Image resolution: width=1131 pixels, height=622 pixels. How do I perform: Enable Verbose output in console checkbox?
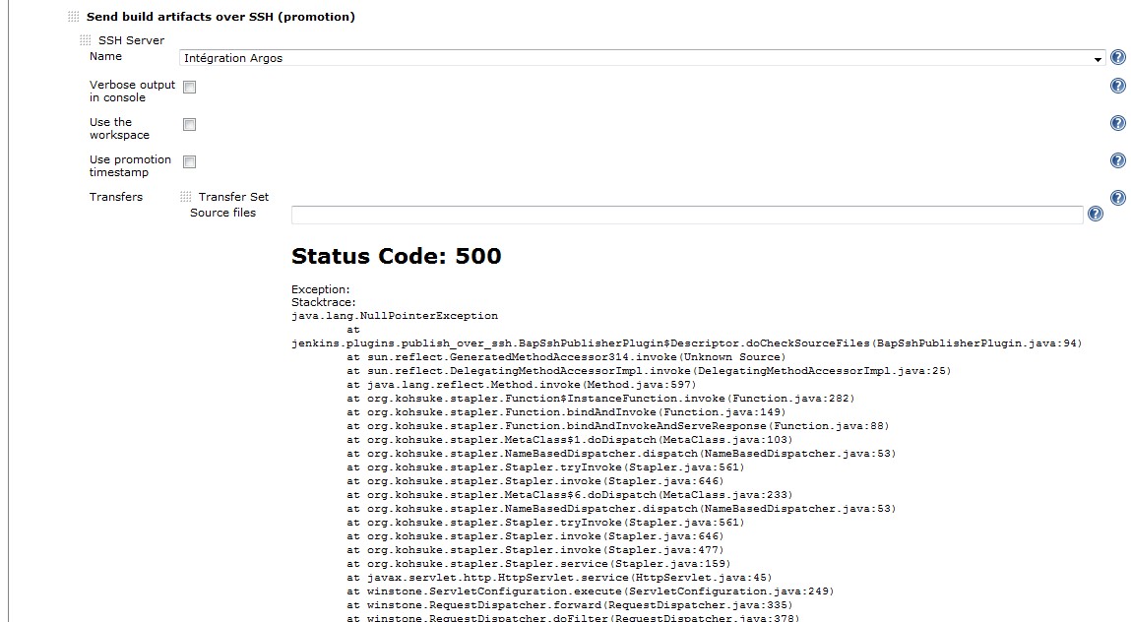189,87
